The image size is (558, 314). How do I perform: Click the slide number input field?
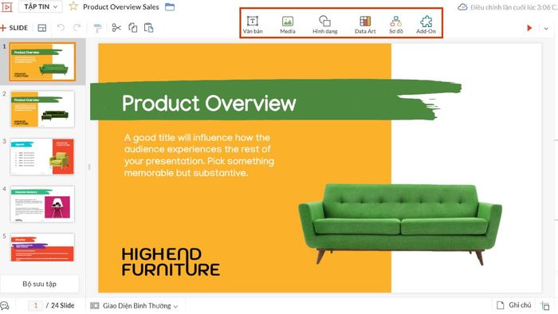[x=35, y=305]
